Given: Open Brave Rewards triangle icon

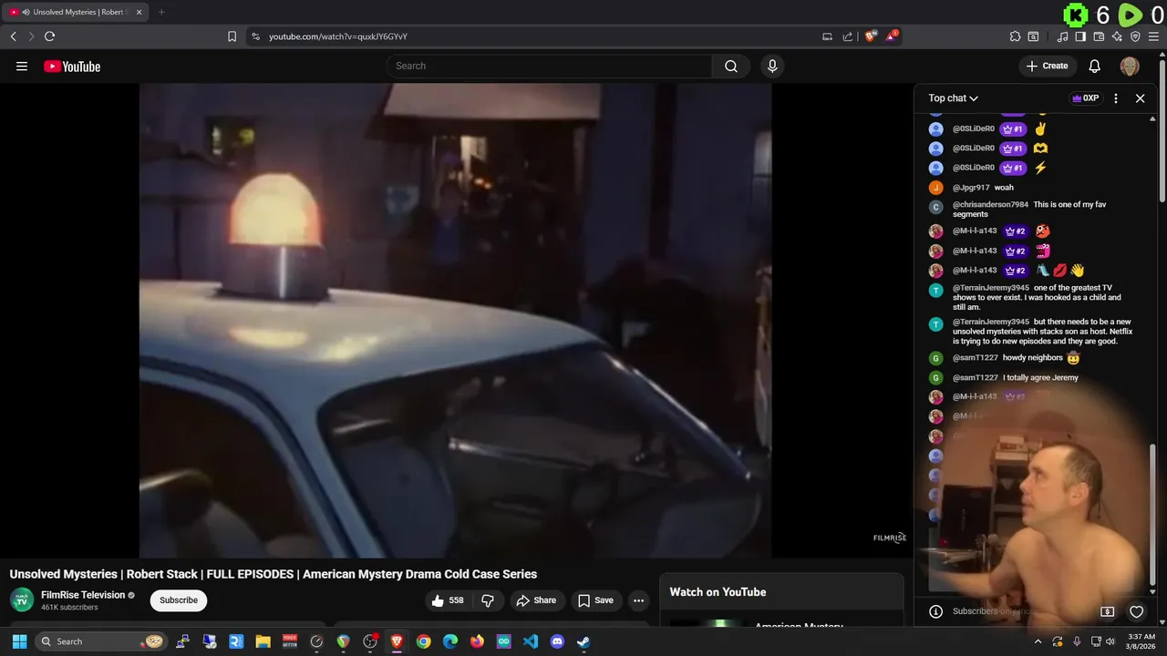Looking at the screenshot, I should (892, 36).
